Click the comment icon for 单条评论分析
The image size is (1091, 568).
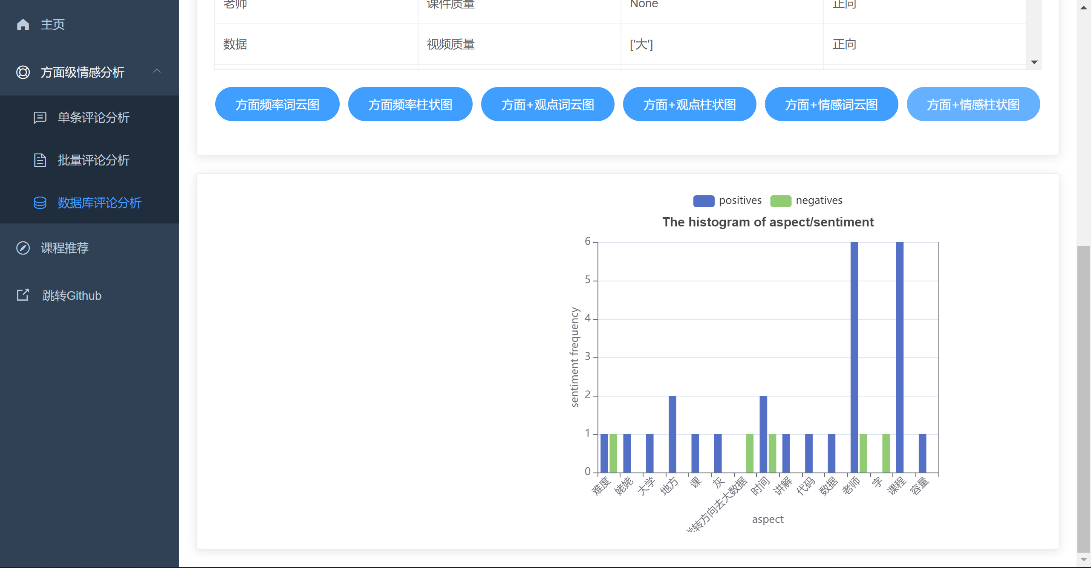40,117
